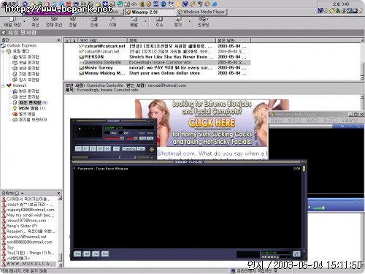Viewport: 365px width, 274px height.
Task: Open 도구(T) menu in Windows Media Player
Action: 330,121
